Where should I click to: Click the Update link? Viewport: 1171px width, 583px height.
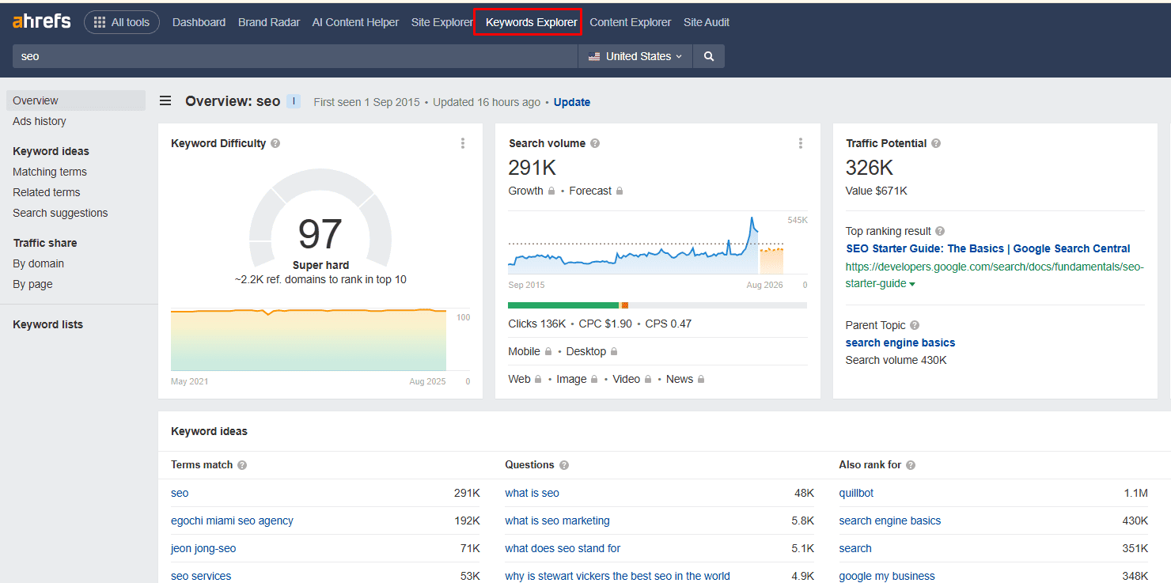coord(571,102)
